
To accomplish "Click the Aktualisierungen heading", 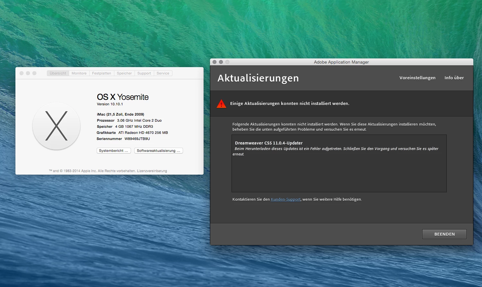I will tap(258, 78).
